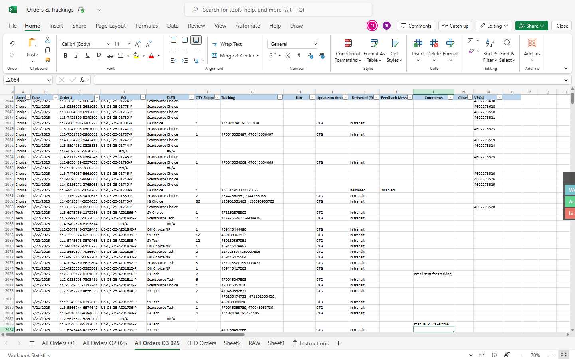The width and height of the screenshot is (575, 359).
Task: Click Decrease Decimal icon
Action: click(x=322, y=55)
